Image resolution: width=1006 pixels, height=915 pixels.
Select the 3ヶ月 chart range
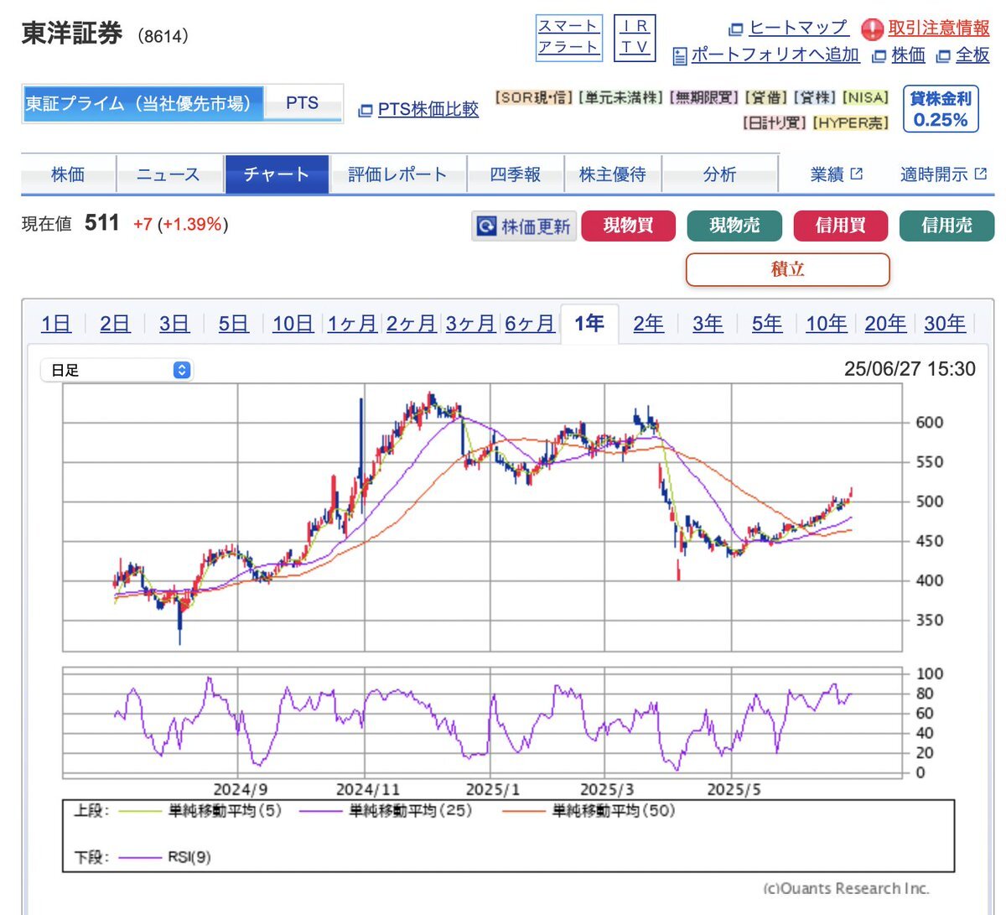click(x=470, y=324)
